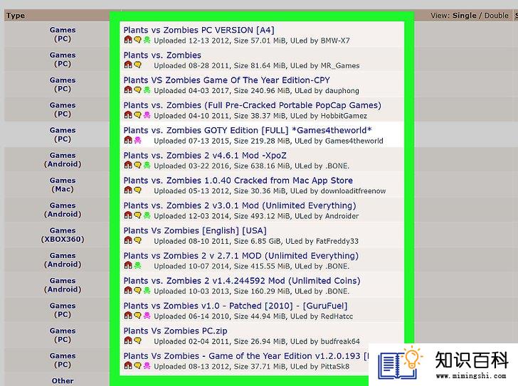
Task: Open uploader Androider profile
Action: (342, 216)
